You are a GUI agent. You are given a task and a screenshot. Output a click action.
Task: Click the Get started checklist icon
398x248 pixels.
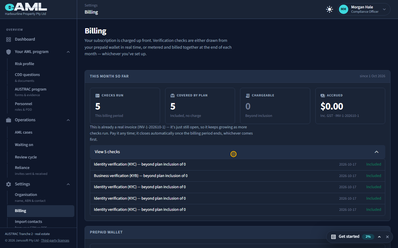[x=333, y=237]
